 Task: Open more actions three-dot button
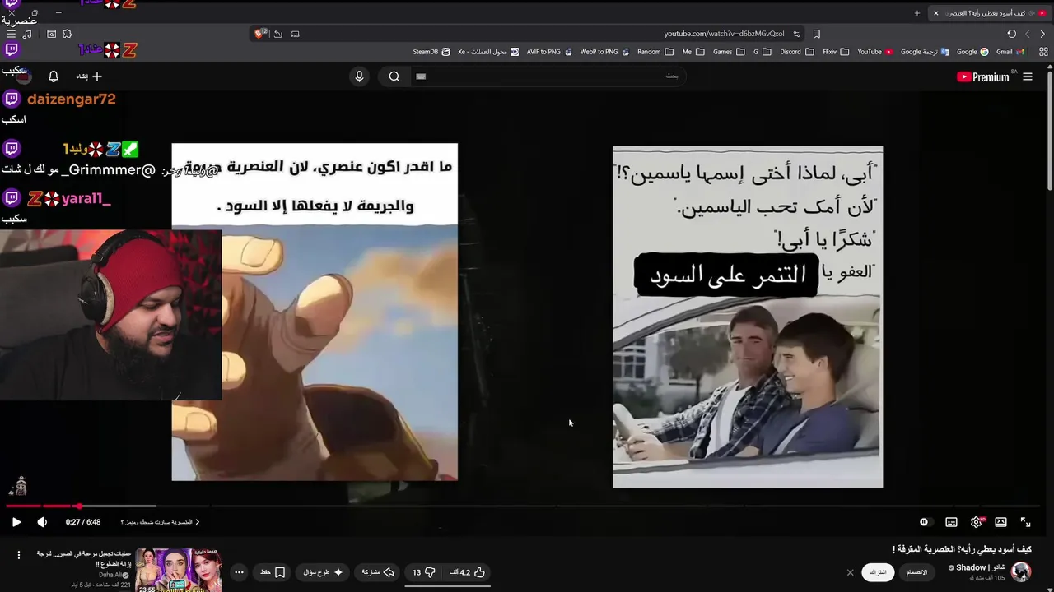pyautogui.click(x=239, y=572)
